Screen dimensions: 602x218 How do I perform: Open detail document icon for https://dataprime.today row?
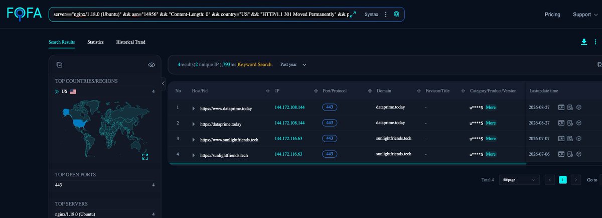[x=570, y=123]
